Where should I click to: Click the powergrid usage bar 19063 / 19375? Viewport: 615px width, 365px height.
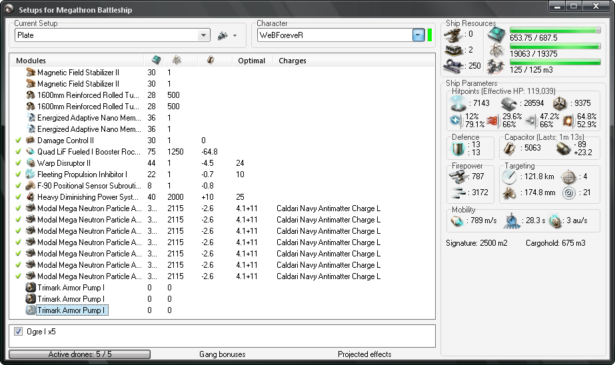(555, 47)
